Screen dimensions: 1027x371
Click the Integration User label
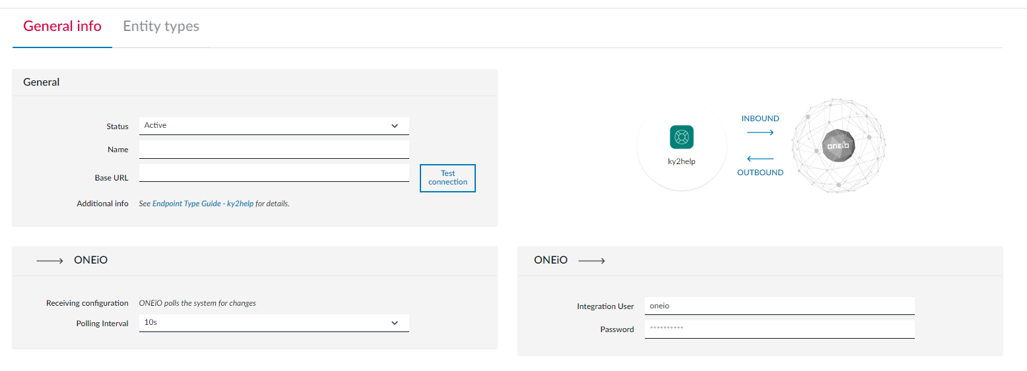click(605, 306)
